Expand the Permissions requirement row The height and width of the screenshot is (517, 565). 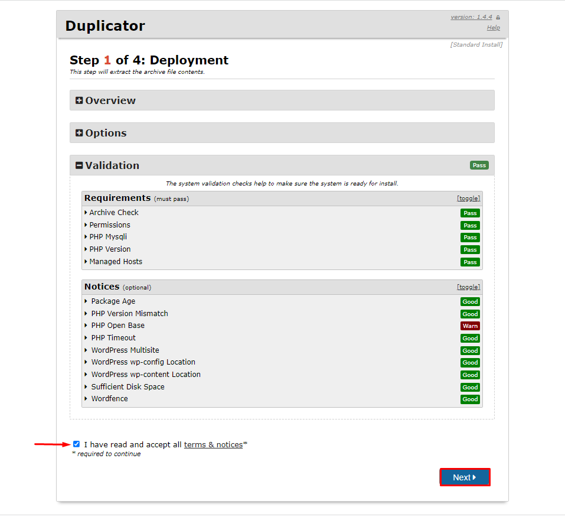109,225
